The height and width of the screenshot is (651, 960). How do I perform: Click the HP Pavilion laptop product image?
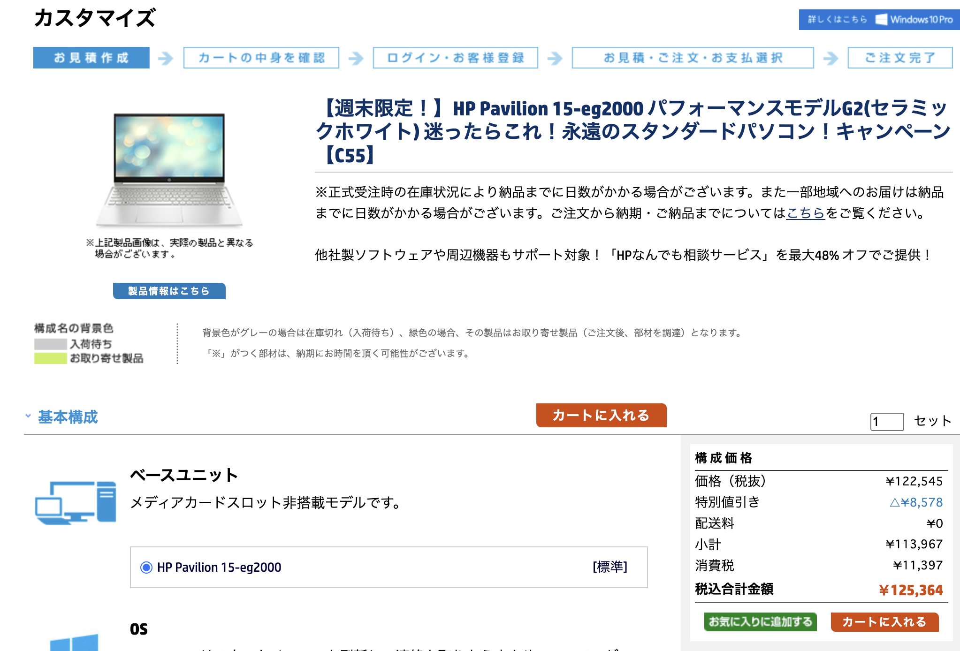(x=169, y=170)
